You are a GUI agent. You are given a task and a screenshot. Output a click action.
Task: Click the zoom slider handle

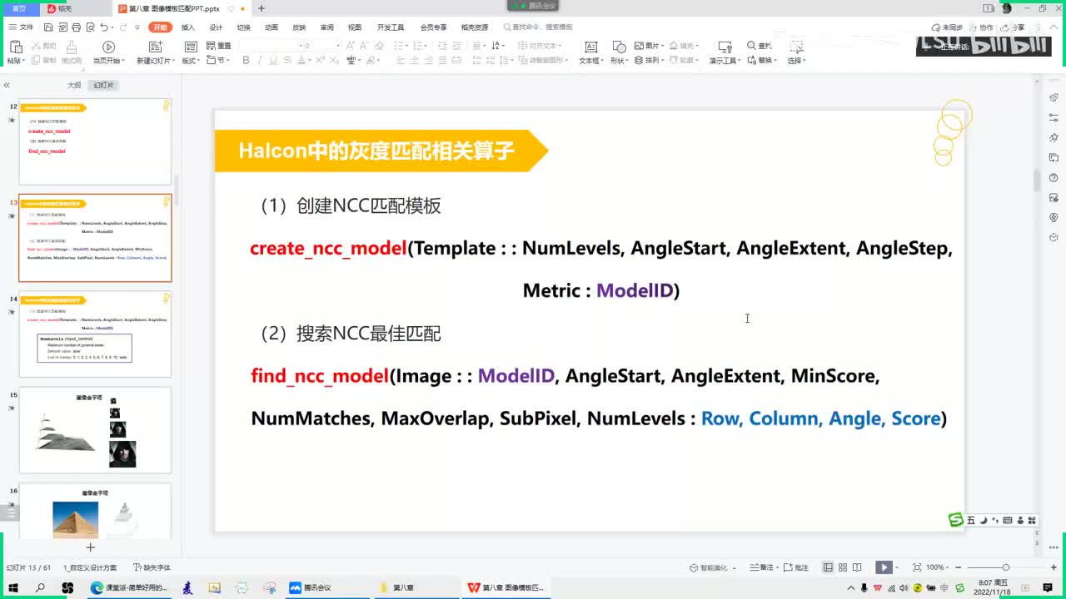[1006, 567]
